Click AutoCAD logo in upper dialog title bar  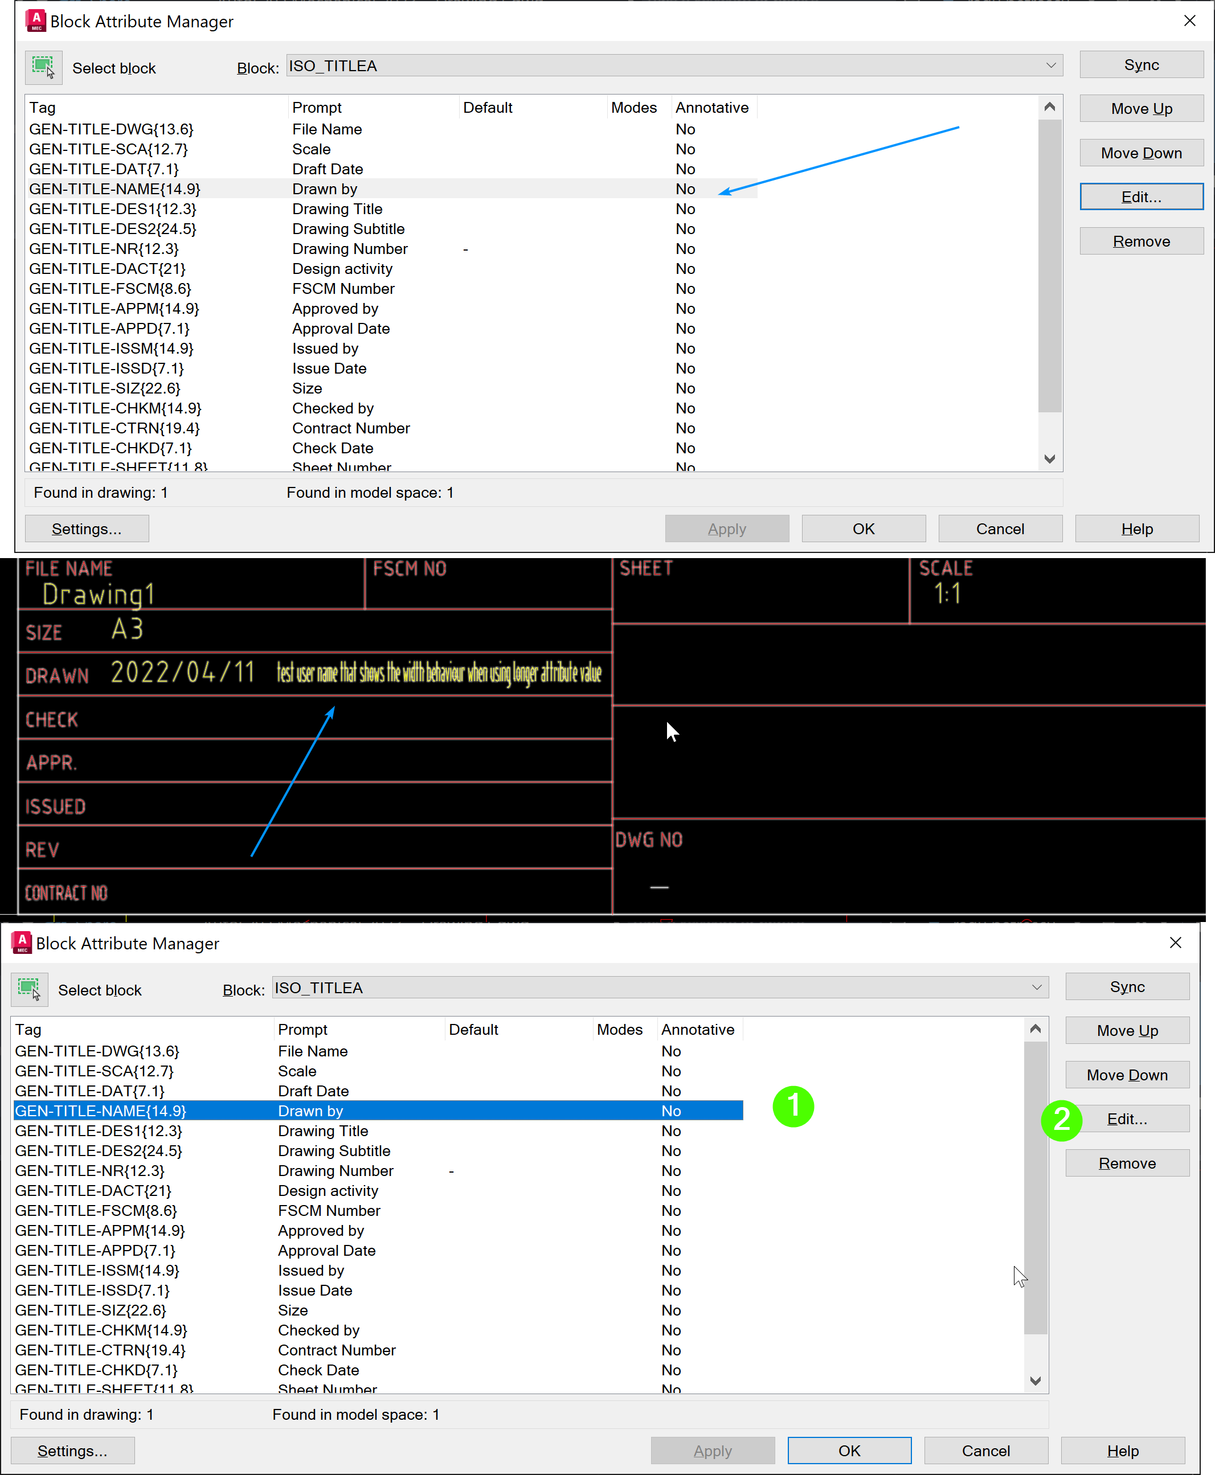(36, 21)
